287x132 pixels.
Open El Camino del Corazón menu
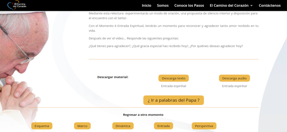pos(229,5)
